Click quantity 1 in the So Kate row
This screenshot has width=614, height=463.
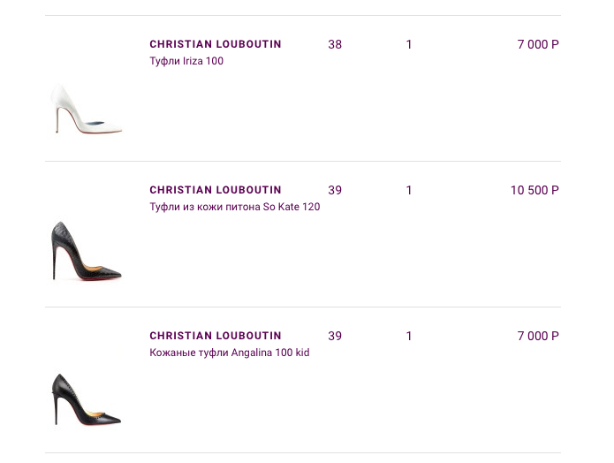(409, 190)
